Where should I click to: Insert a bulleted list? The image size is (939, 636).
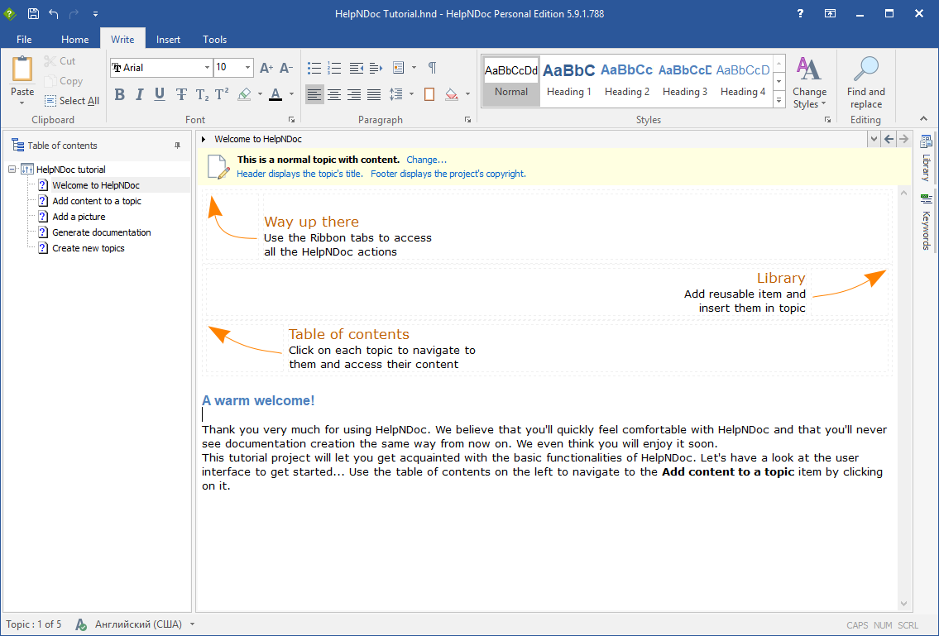pyautogui.click(x=314, y=68)
